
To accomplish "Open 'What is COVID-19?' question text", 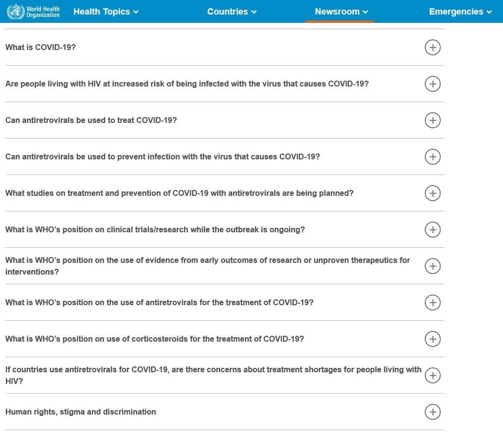I will [x=41, y=48].
